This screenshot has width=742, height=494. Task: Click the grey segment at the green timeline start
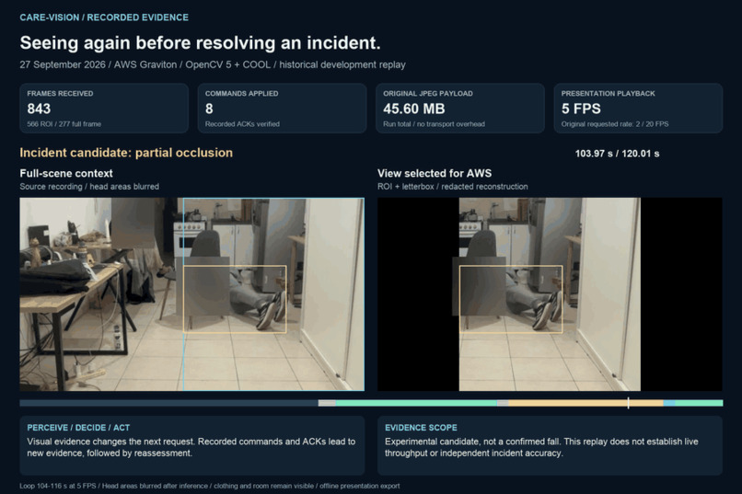point(327,403)
